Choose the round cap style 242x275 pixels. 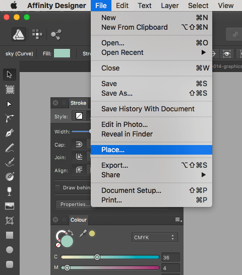(79, 145)
